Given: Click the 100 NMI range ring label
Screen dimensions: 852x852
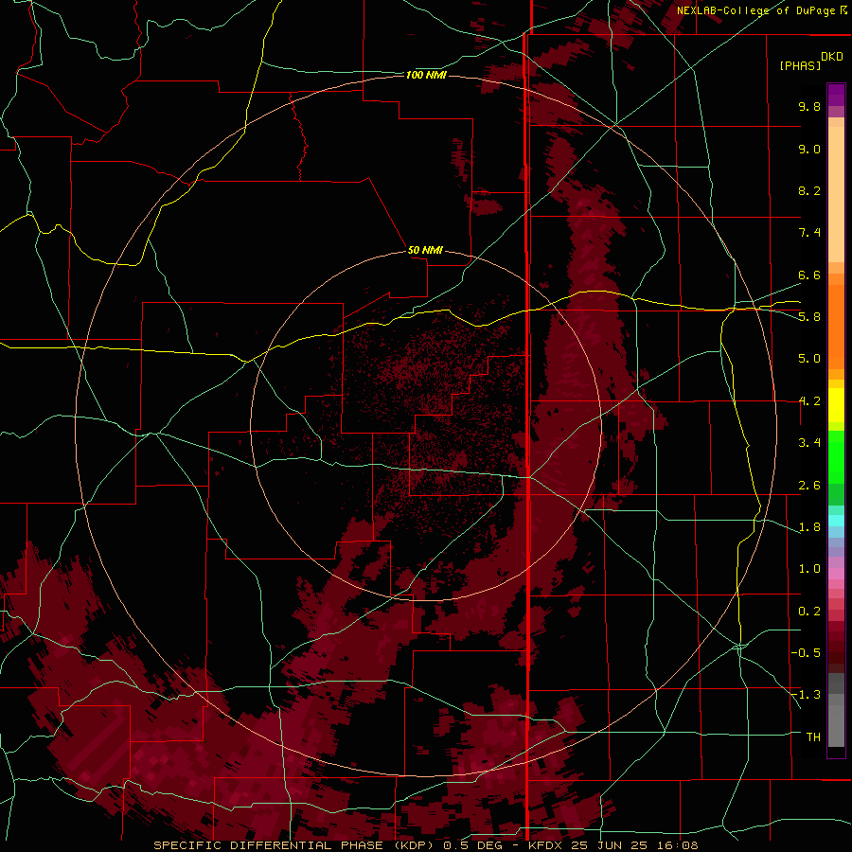Looking at the screenshot, I should pos(426,75).
